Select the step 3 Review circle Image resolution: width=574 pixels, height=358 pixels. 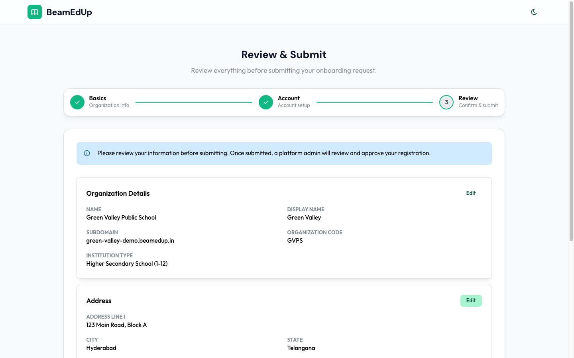[x=446, y=102]
